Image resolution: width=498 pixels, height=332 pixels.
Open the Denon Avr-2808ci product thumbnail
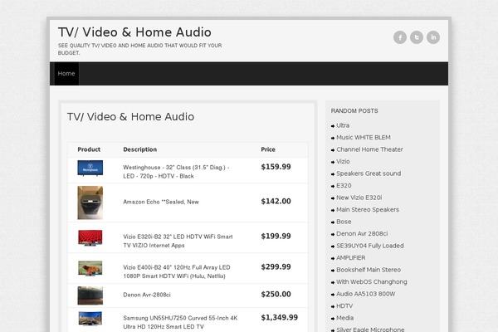(90, 295)
